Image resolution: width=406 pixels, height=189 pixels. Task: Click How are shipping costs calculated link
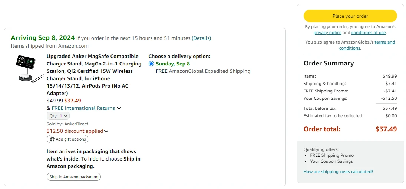[x=338, y=172]
